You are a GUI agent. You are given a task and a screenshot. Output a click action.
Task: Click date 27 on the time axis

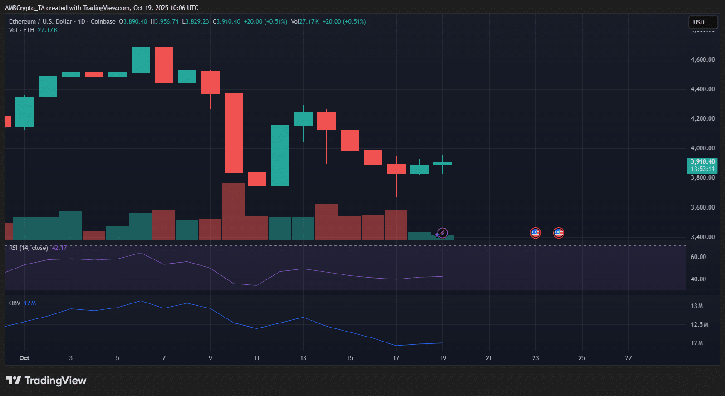click(x=628, y=358)
